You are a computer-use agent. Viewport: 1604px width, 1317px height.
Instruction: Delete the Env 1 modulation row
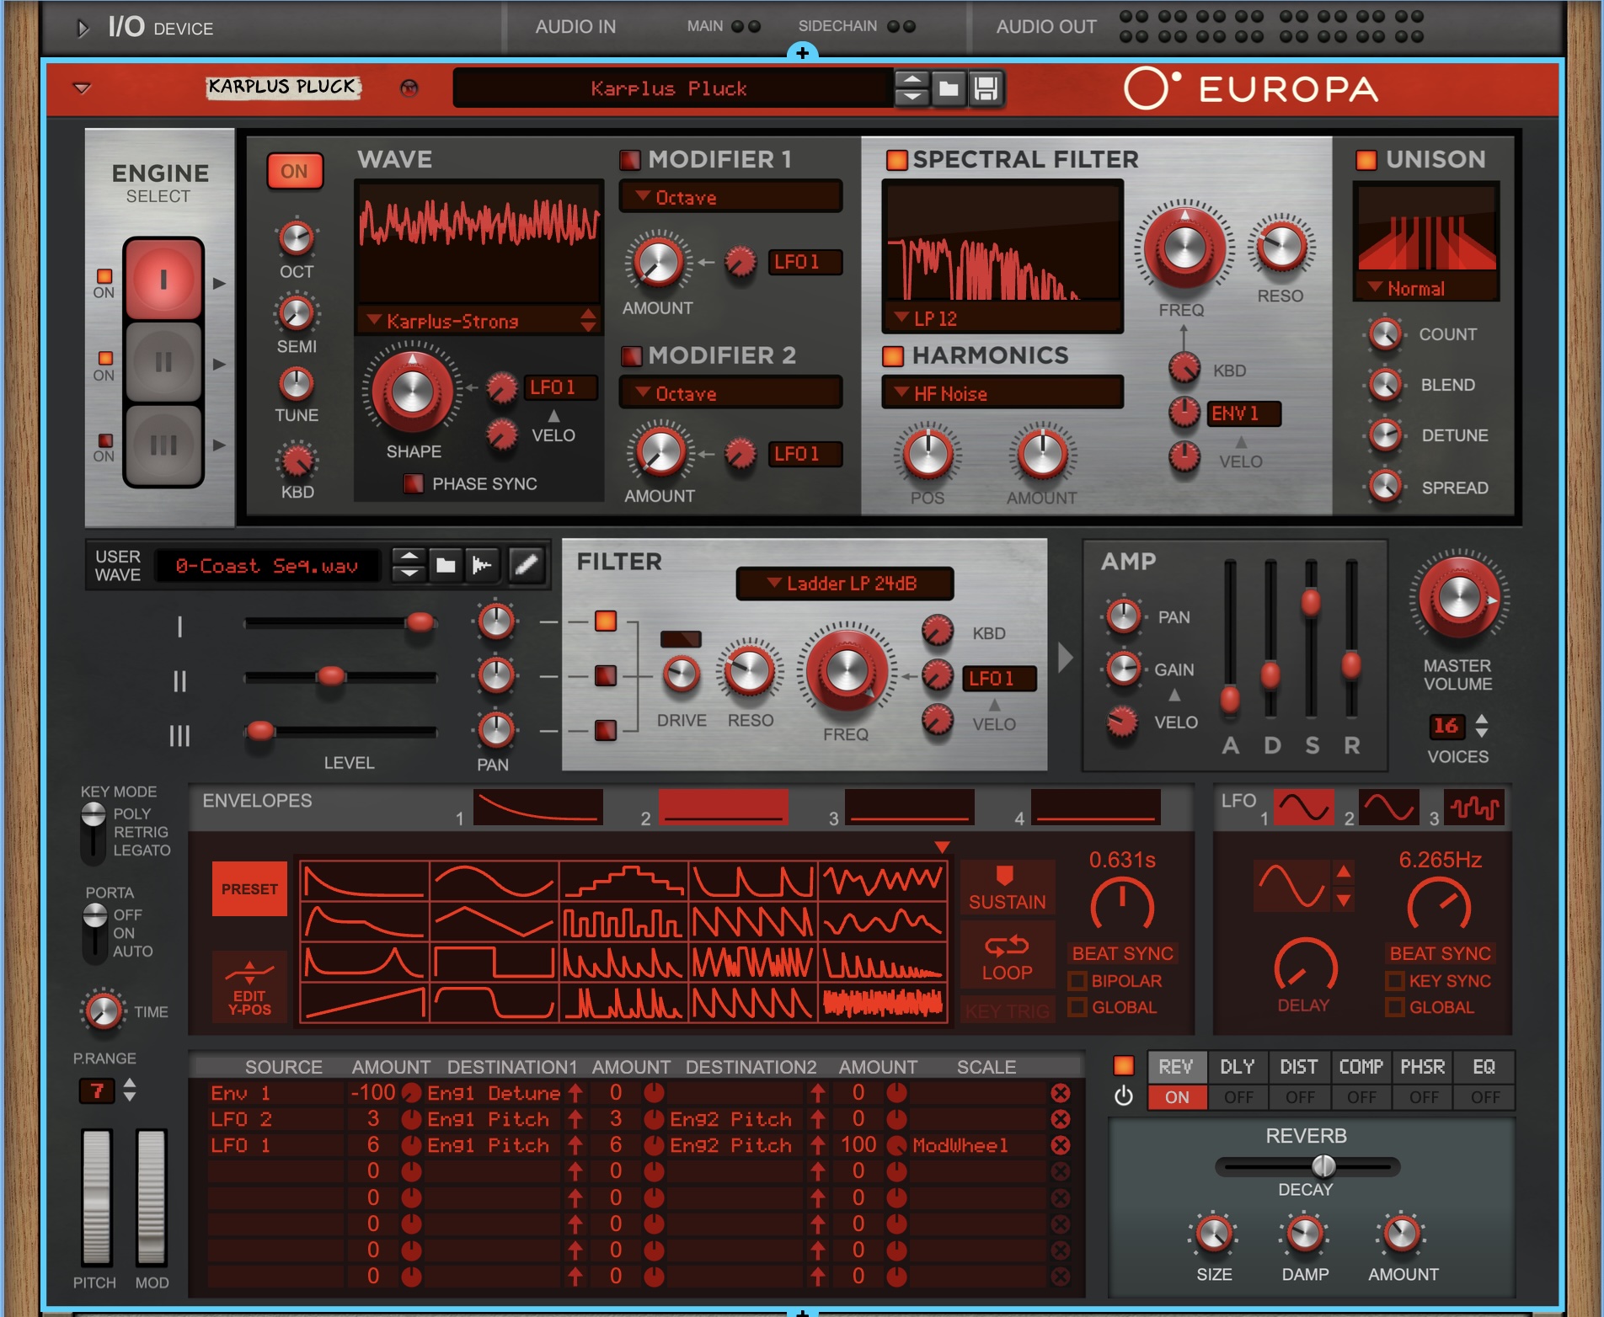(x=1061, y=1093)
